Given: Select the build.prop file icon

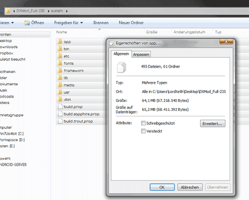Looking at the screenshot, I should (x=60, y=106).
